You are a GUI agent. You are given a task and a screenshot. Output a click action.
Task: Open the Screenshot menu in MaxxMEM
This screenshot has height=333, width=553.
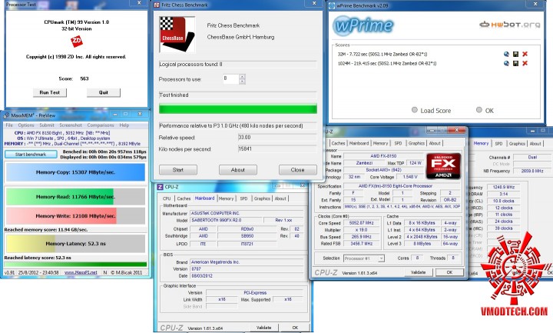(x=71, y=125)
